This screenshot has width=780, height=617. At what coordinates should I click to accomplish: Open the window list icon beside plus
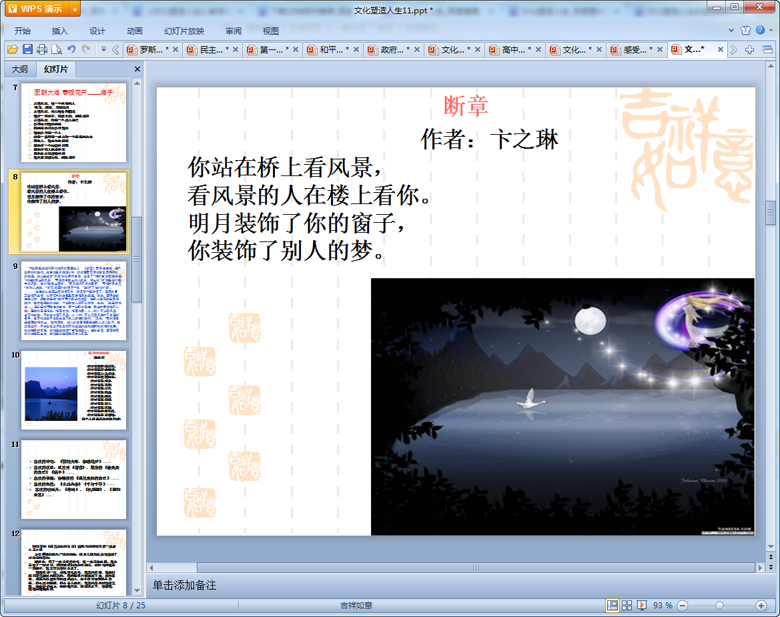coord(767,50)
